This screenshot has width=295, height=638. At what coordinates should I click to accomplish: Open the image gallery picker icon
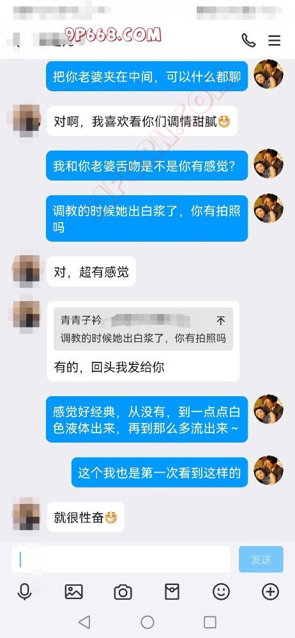(74, 591)
